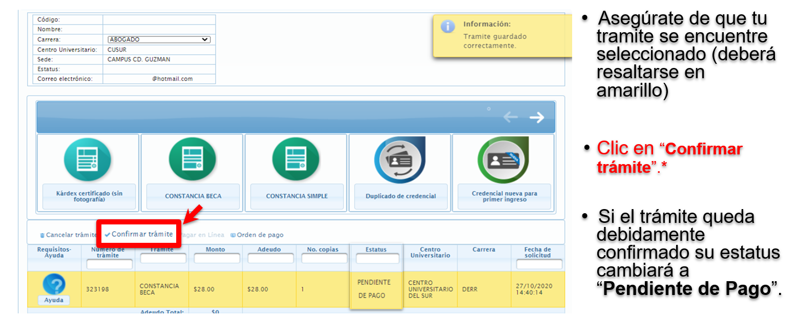Click the blue question mark help icon

pyautogui.click(x=54, y=284)
